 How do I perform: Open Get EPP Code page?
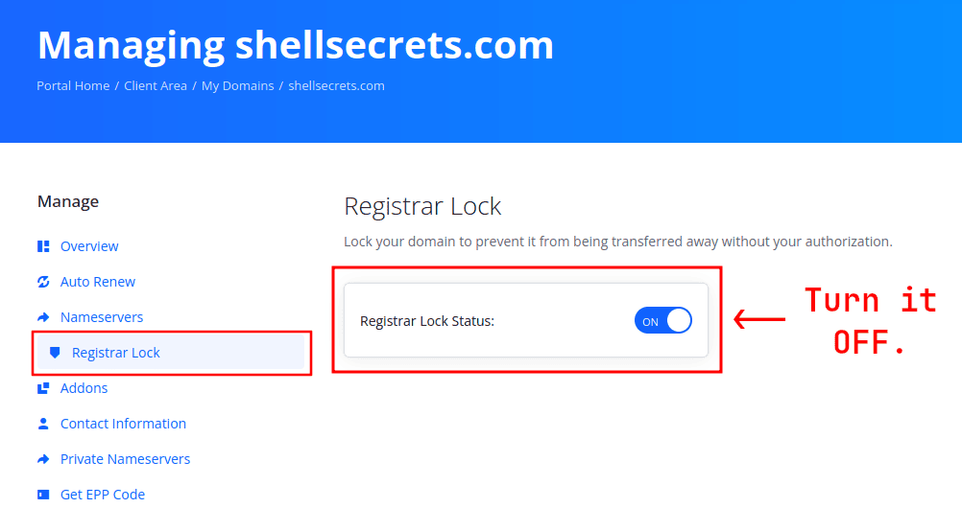103,495
